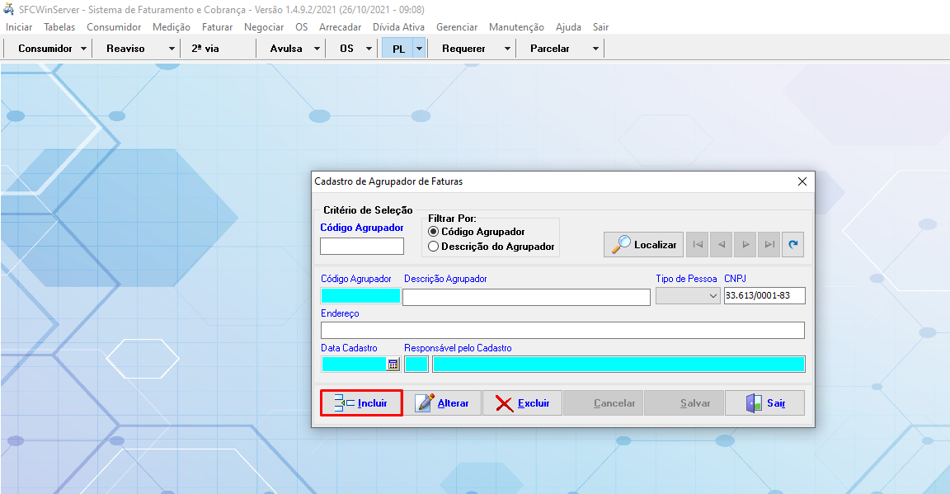950x494 pixels.
Task: Click the Localizar magnifier search button
Action: [x=644, y=244]
